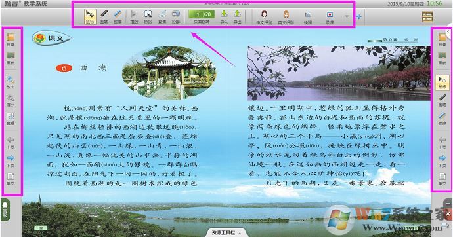Image resolution: width=453 pixels, height=237 pixels.
Task: Click the blue plus add-tool button
Action: click(358, 16)
